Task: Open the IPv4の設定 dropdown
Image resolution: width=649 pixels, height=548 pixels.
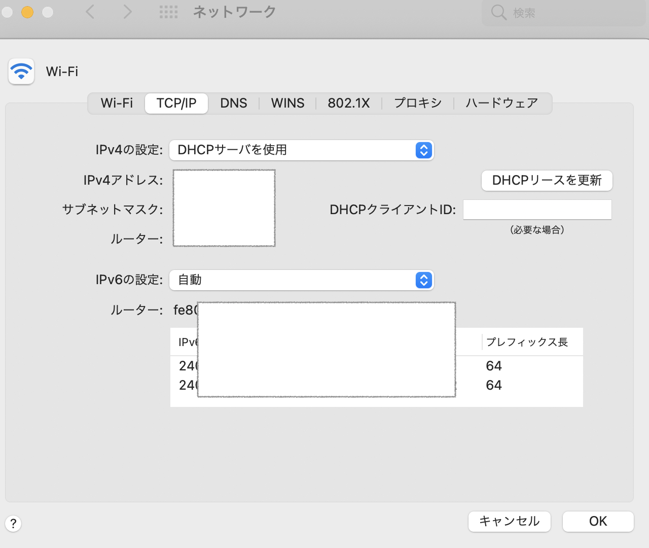Action: point(301,150)
